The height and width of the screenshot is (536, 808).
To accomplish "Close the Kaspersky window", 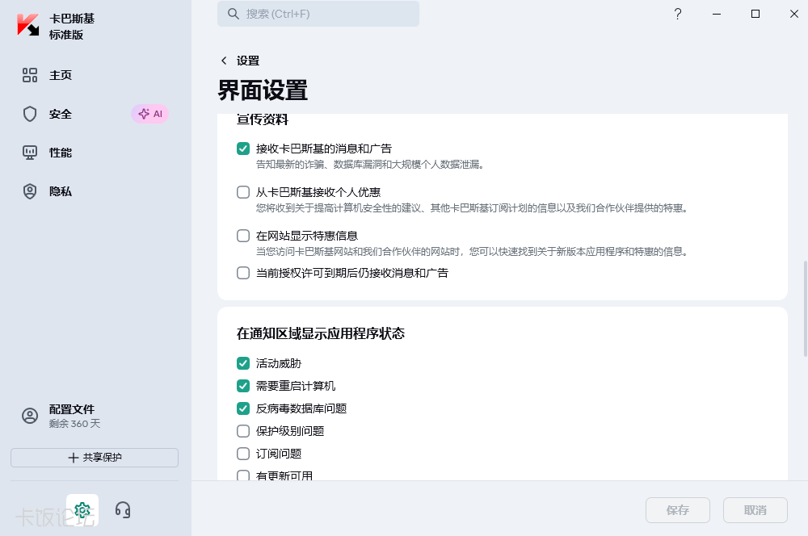I will tap(794, 14).
